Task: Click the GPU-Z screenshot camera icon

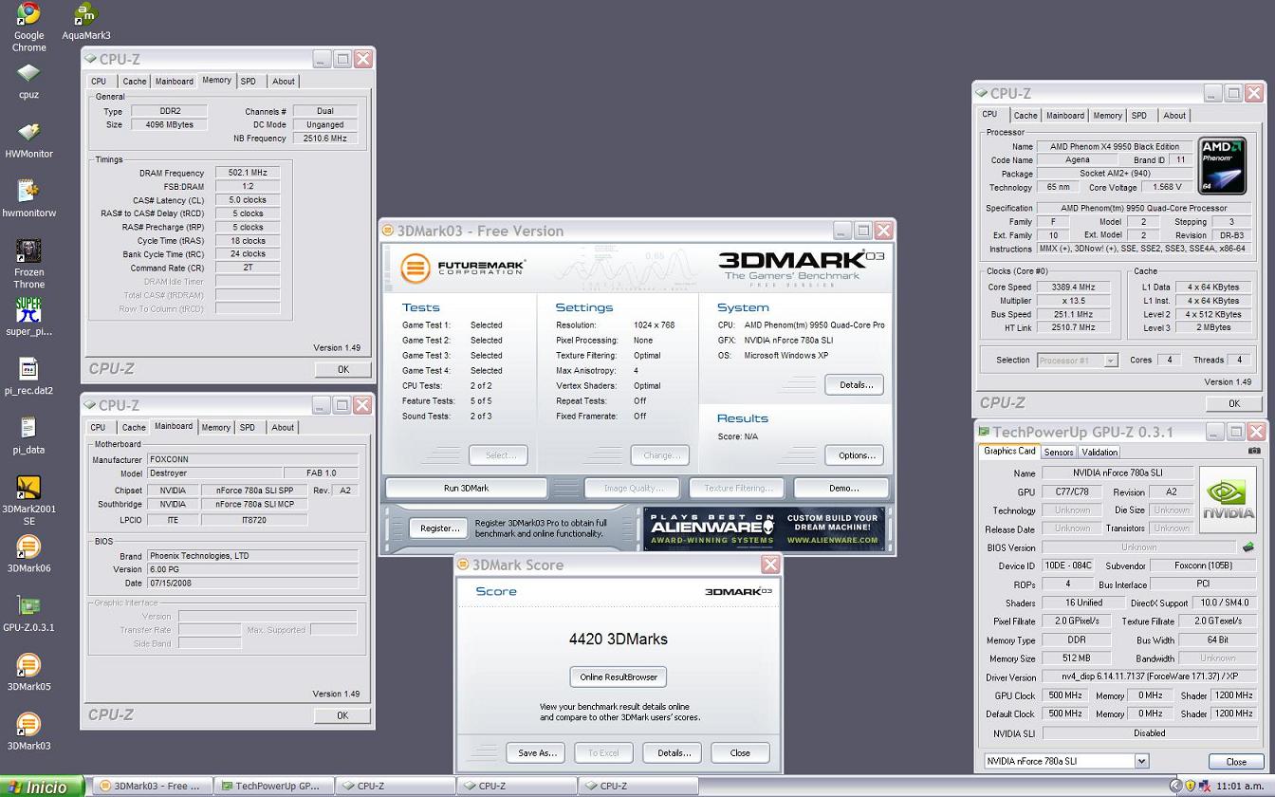Action: (x=1254, y=452)
